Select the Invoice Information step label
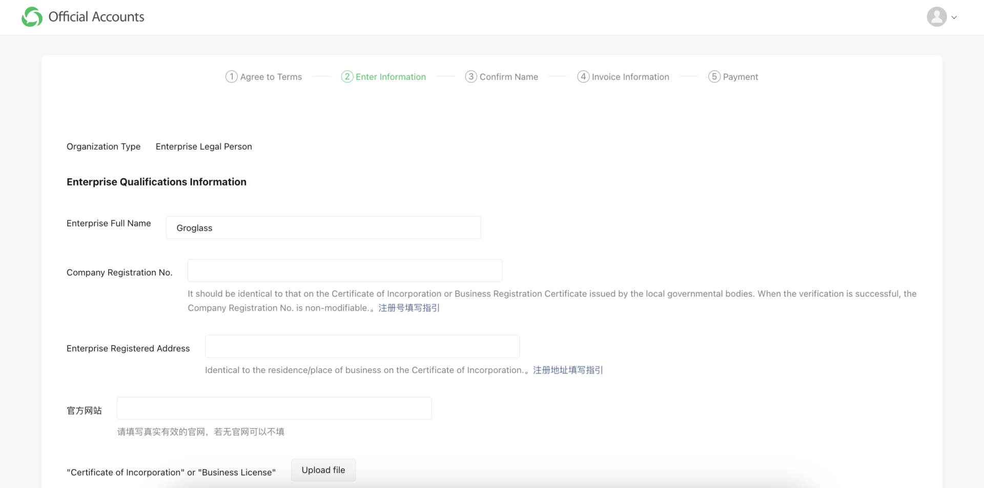The width and height of the screenshot is (984, 488). pyautogui.click(x=630, y=76)
